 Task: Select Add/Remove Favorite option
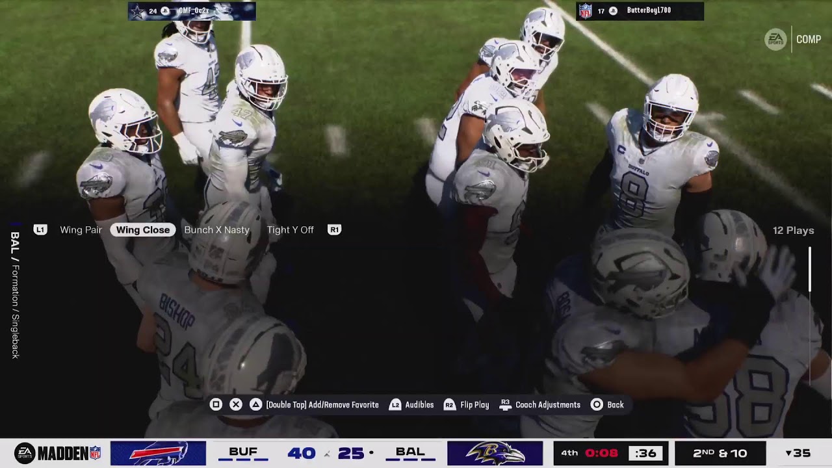pyautogui.click(x=322, y=404)
